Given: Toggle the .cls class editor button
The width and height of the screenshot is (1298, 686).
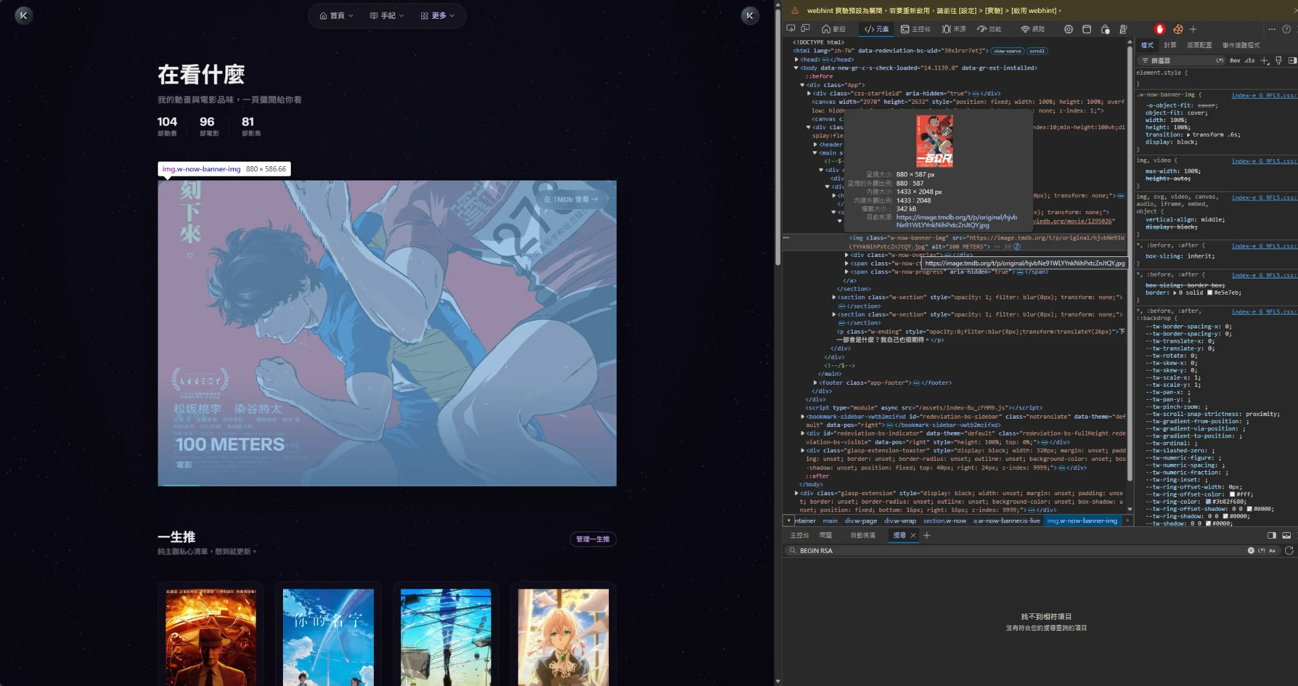Looking at the screenshot, I should 1249,60.
